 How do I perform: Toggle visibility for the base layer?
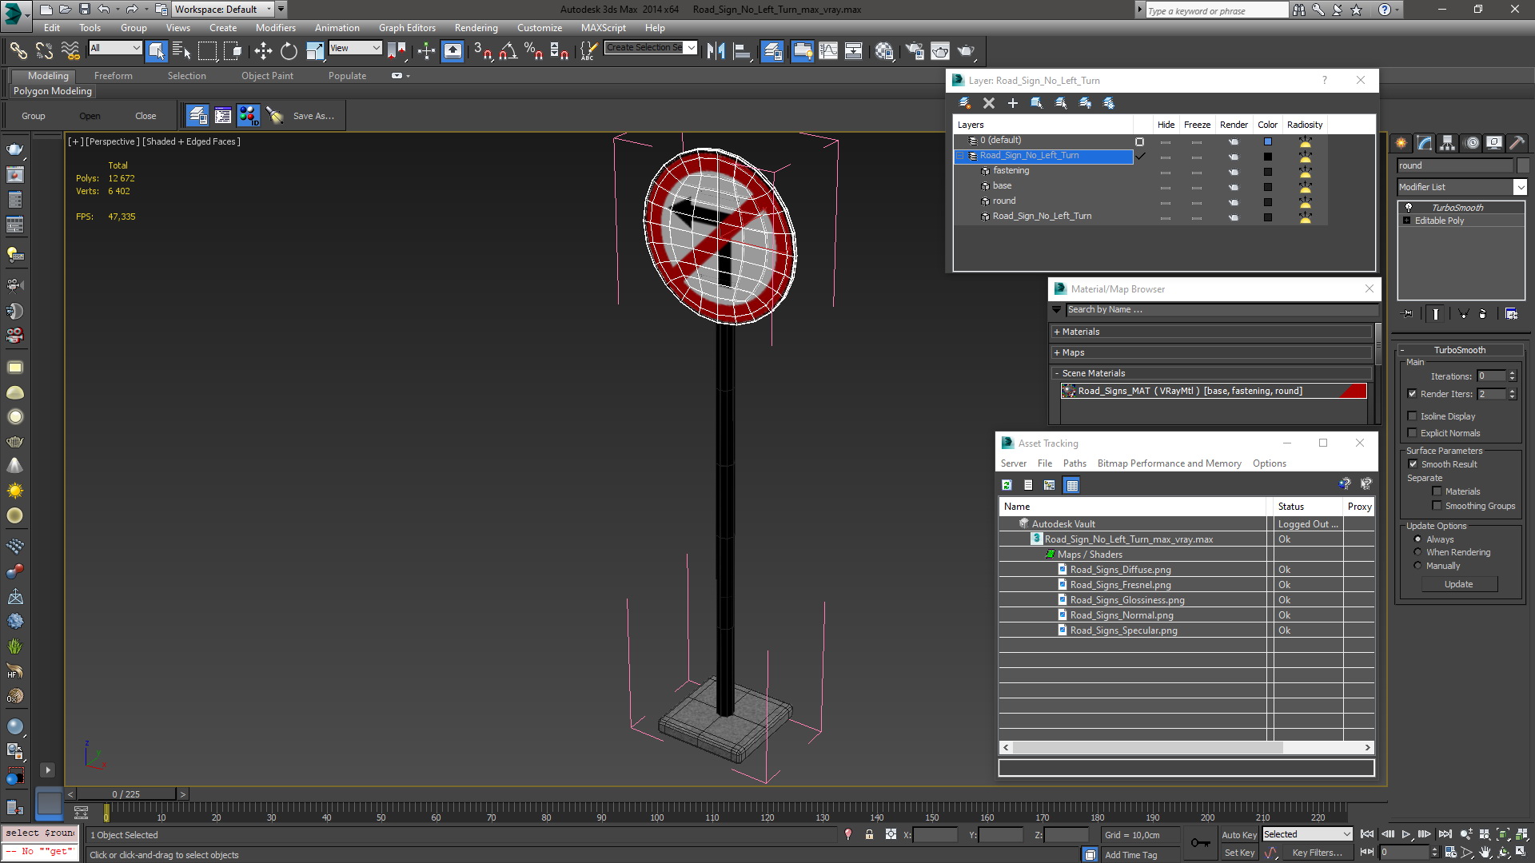point(1166,185)
